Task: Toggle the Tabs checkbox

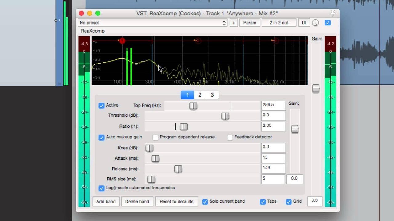Action: pos(263,202)
